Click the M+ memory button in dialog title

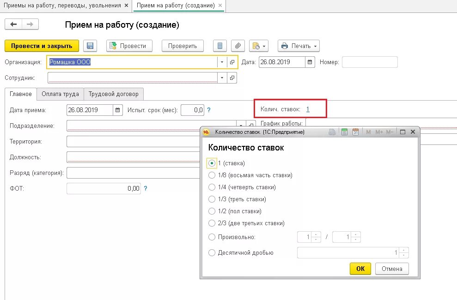pyautogui.click(x=379, y=132)
